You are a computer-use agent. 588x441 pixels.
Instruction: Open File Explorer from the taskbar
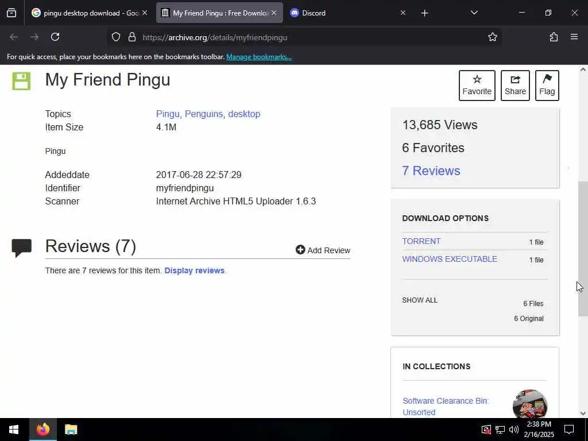pos(71,430)
